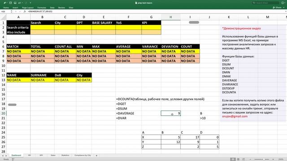Click the formula bar confirm checkmark icon
Image resolution: width=287 pixels, height=161 pixels.
[20, 12]
